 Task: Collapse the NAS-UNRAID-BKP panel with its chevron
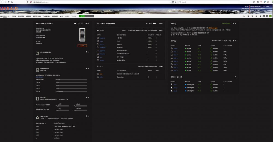88,23
